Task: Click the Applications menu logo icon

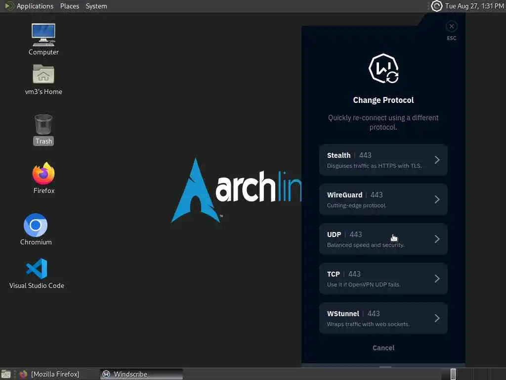Action: pyautogui.click(x=9, y=6)
